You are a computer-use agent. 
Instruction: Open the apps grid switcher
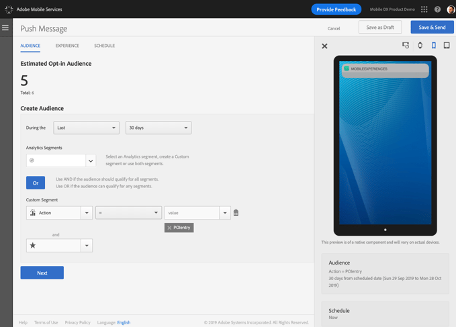(424, 9)
